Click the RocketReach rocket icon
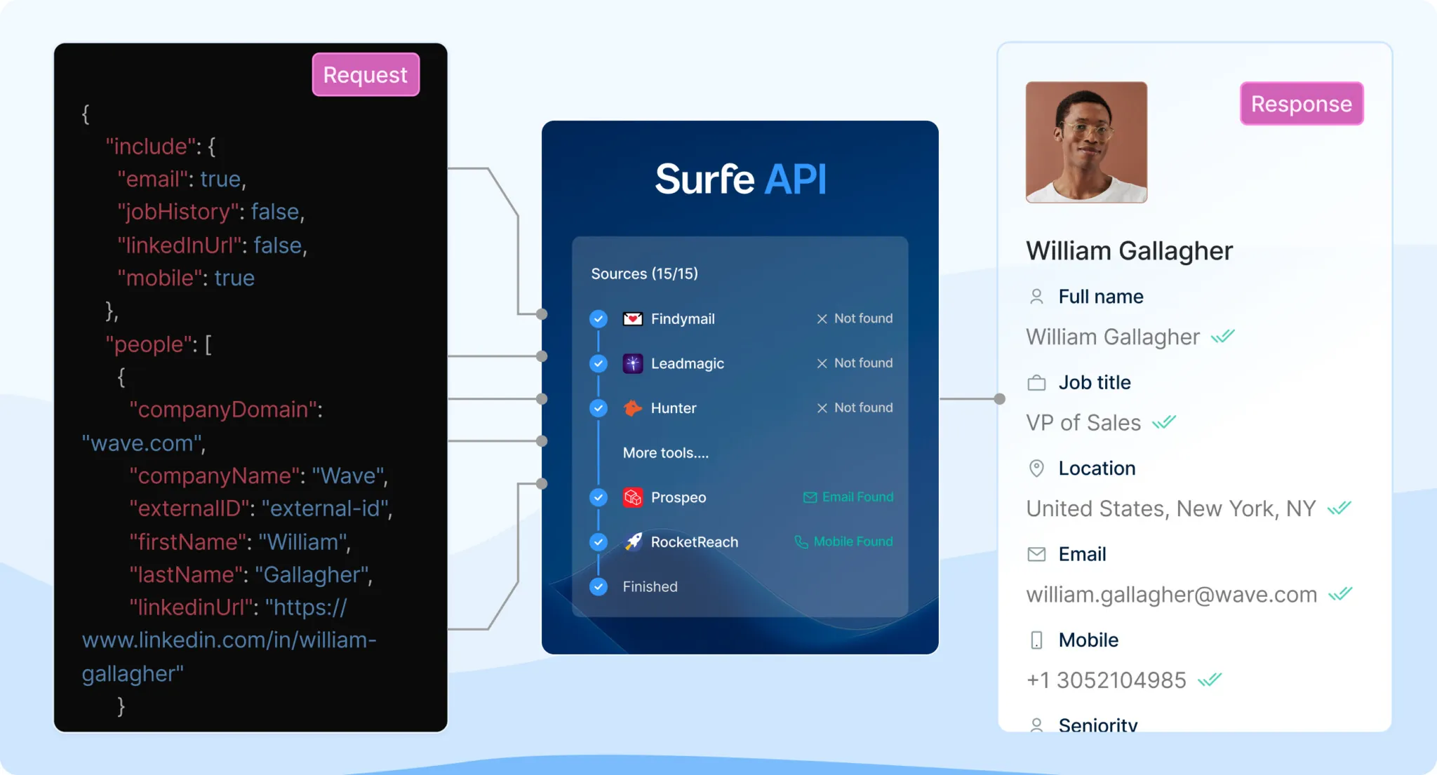 [x=633, y=541]
